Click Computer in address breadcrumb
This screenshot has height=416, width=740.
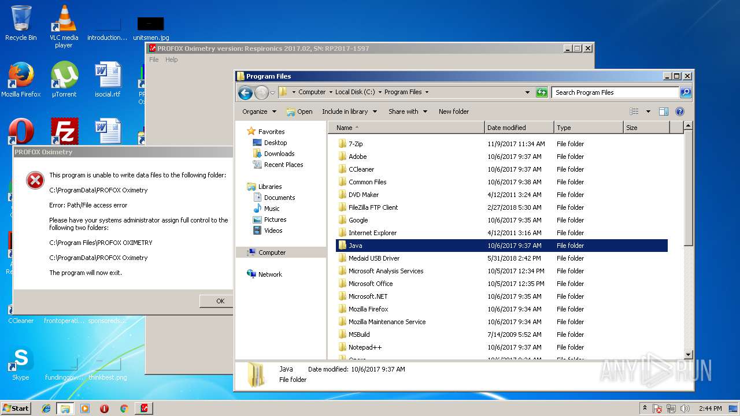(x=312, y=92)
